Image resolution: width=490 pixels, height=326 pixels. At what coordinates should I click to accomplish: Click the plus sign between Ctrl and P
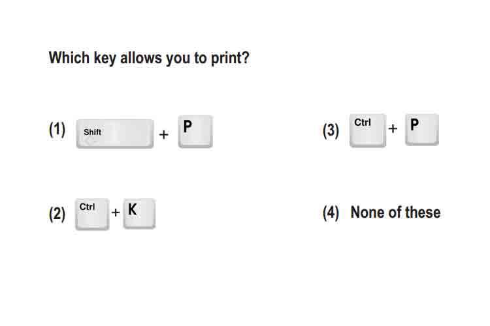393,128
